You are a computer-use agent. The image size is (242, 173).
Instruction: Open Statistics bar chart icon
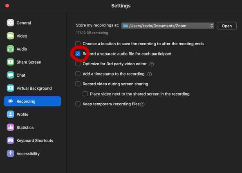click(11, 127)
